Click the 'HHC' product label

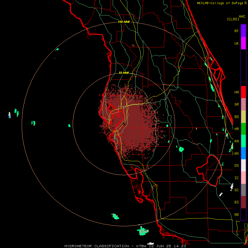pos(242,17)
